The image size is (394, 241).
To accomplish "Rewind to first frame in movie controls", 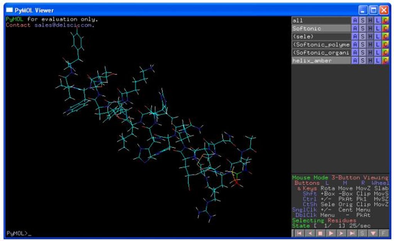I will tap(299, 233).
